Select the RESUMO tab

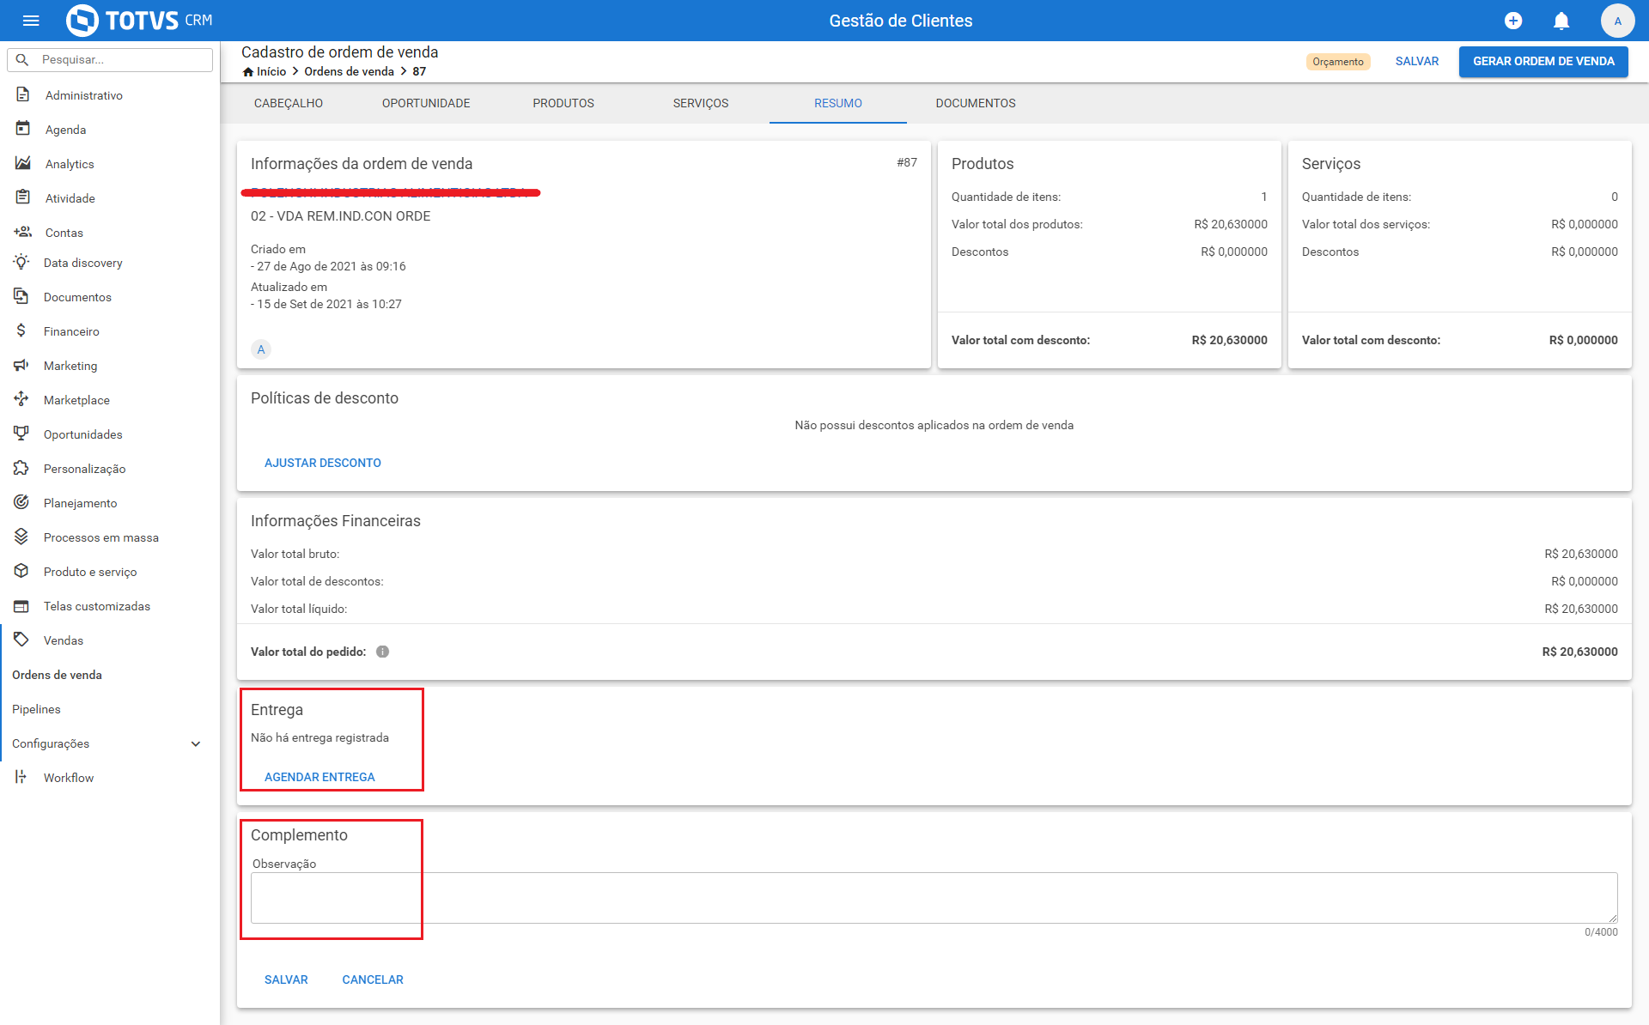(838, 103)
